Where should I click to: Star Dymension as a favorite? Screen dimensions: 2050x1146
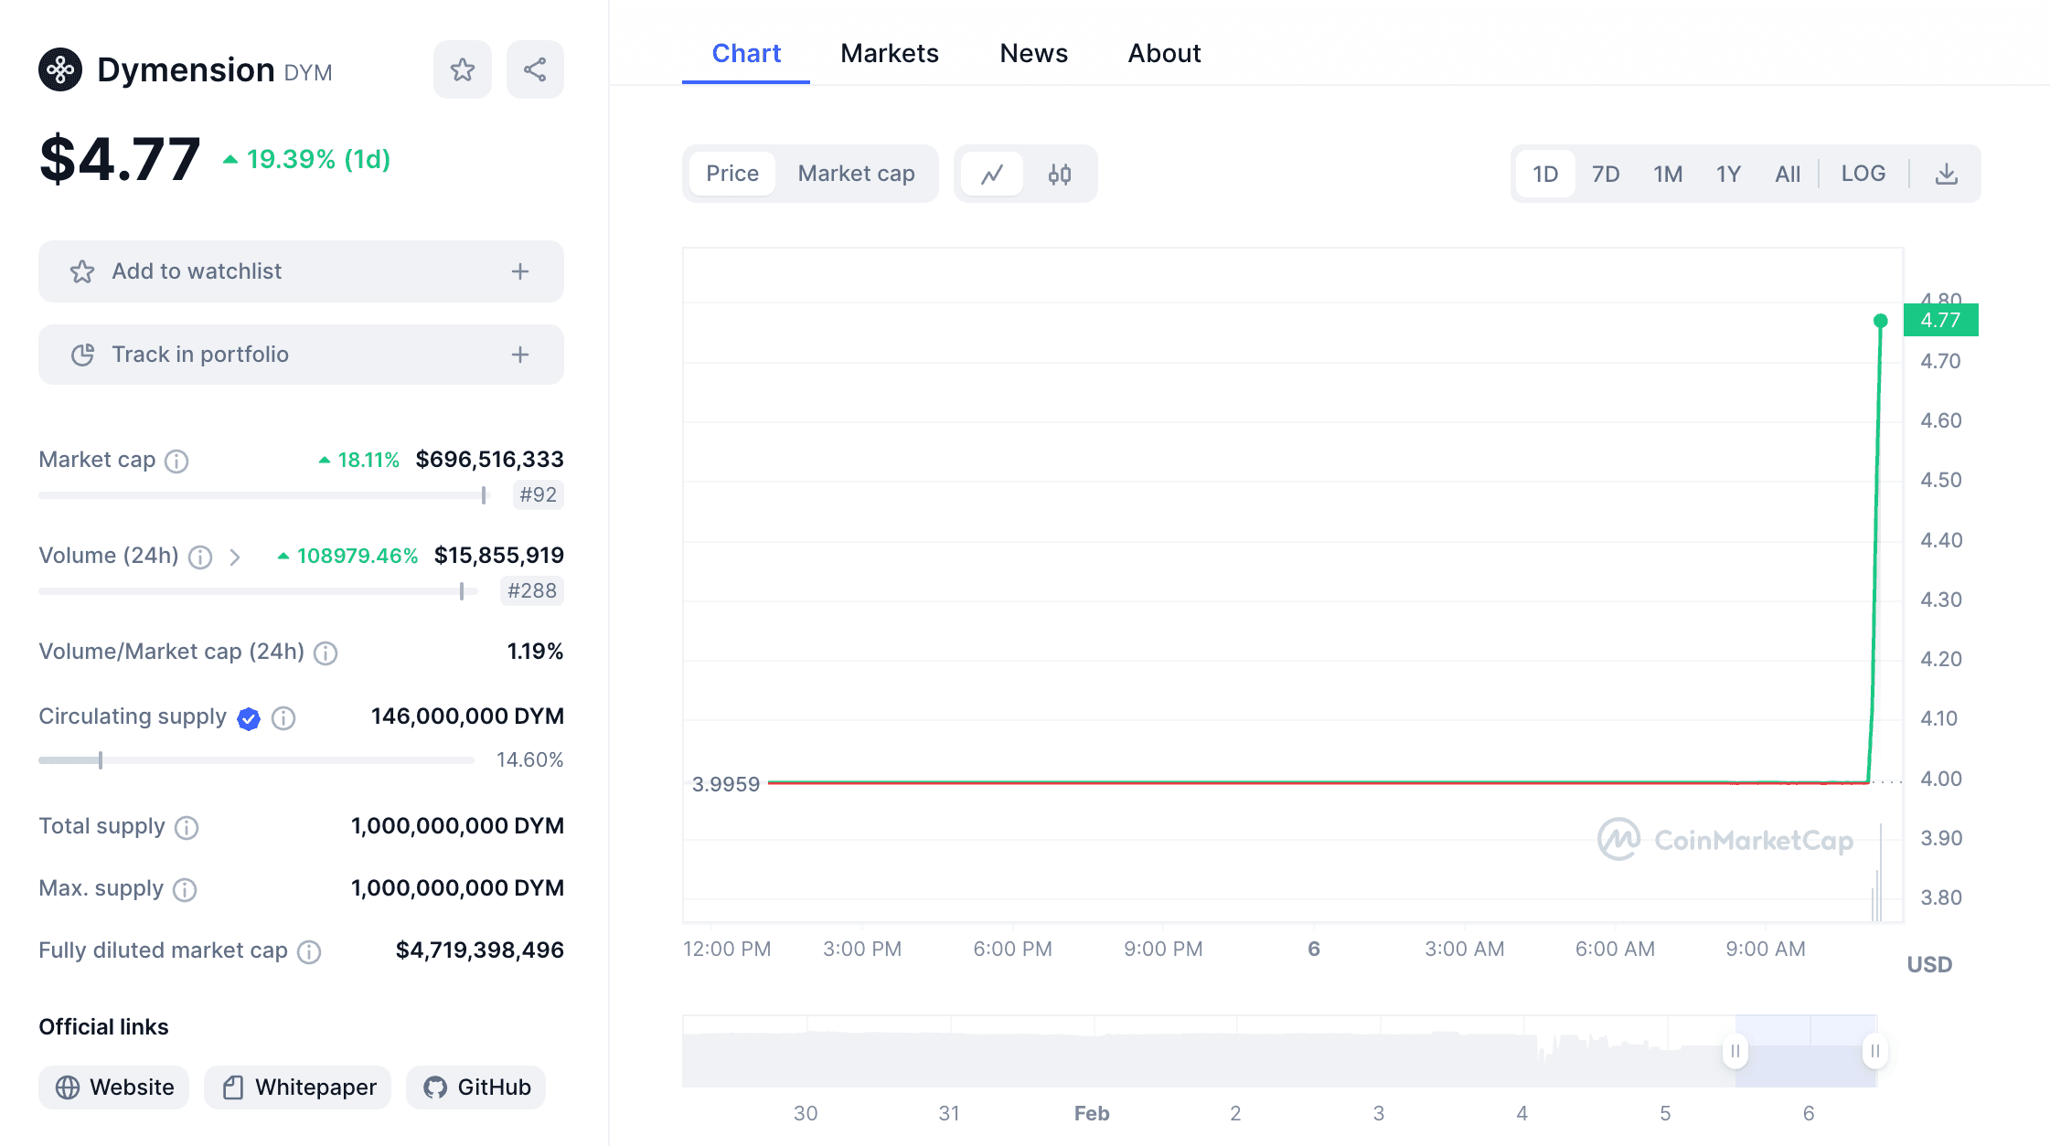tap(463, 69)
